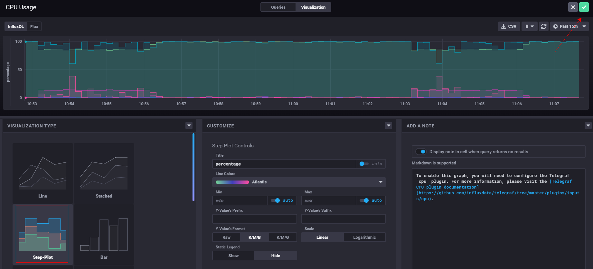Open the Atlantis line colors dropdown

click(299, 182)
